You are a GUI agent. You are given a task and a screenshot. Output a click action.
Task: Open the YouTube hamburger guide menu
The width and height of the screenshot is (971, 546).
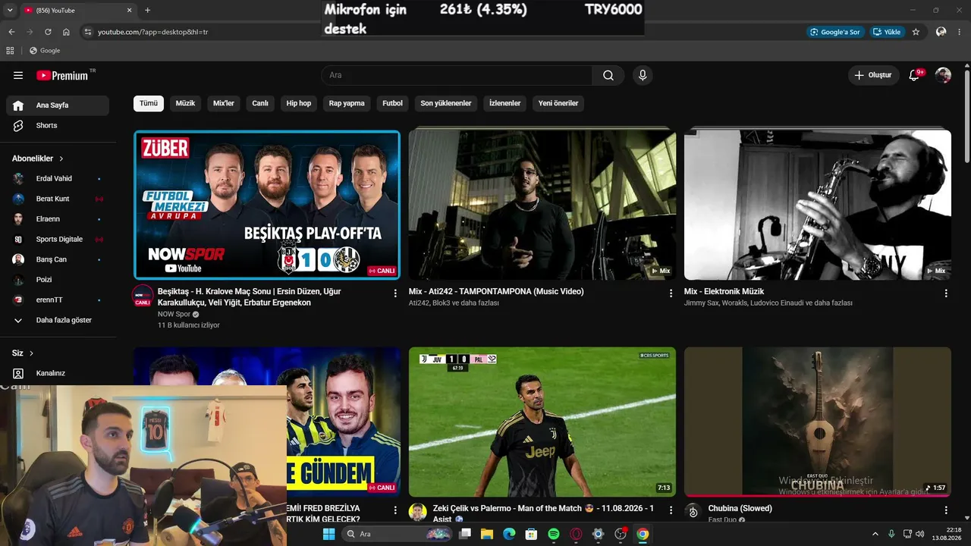tap(18, 75)
